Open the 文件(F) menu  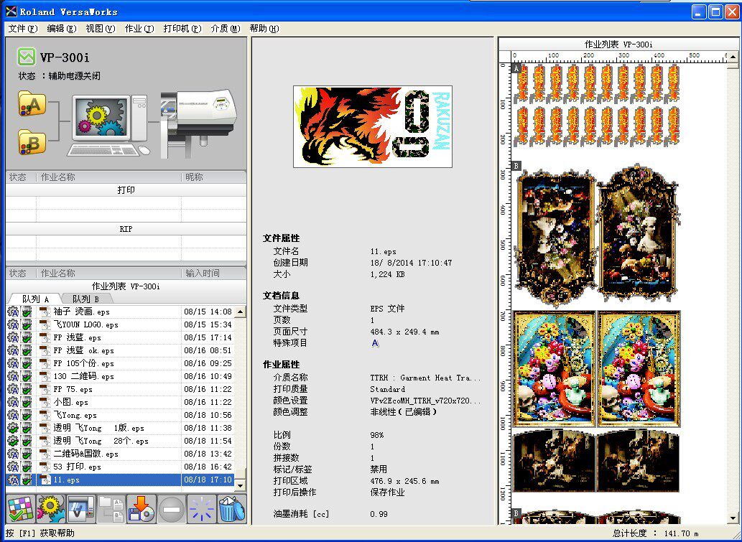coord(23,29)
